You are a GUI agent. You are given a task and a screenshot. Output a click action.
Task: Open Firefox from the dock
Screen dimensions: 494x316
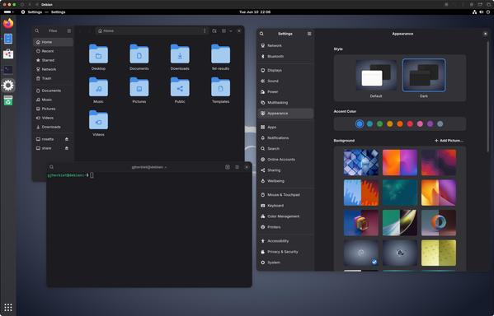point(8,23)
